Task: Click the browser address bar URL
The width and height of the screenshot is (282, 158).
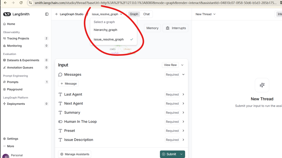Action: (x=156, y=3)
